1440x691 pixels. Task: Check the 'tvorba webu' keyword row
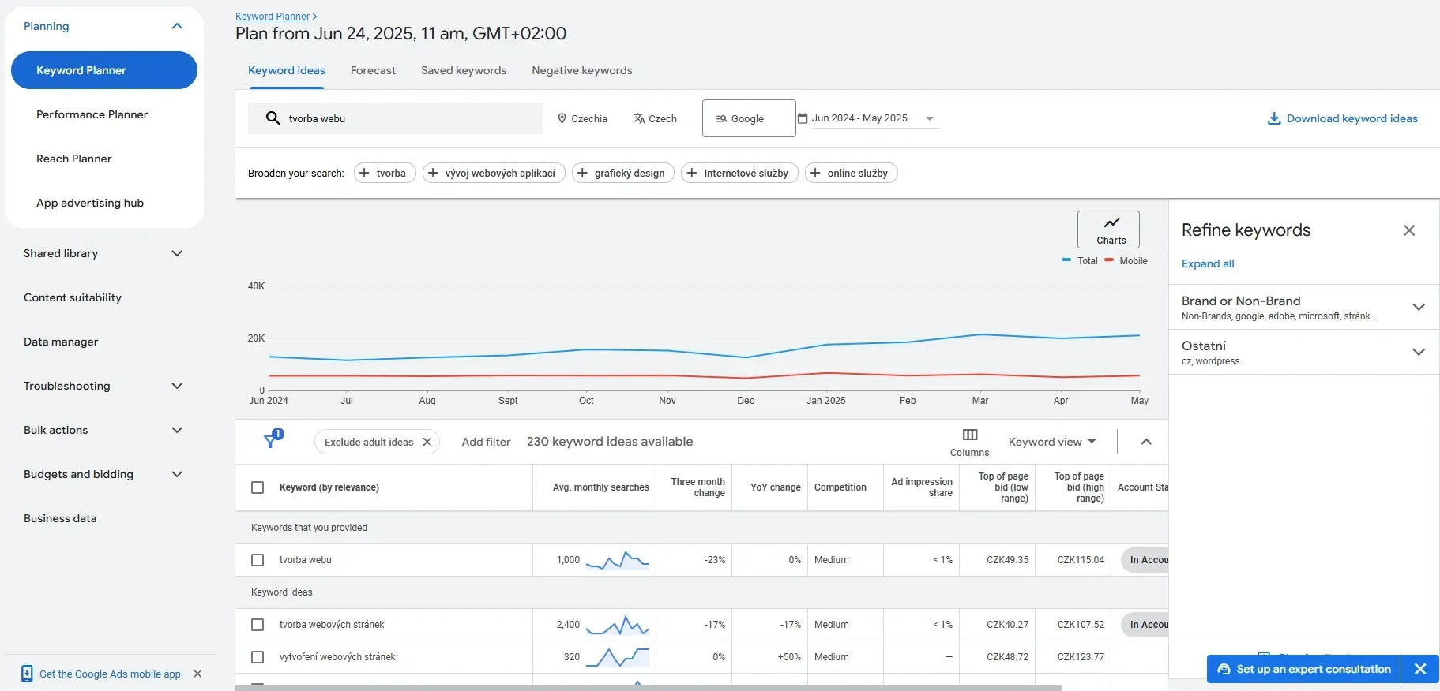click(258, 560)
